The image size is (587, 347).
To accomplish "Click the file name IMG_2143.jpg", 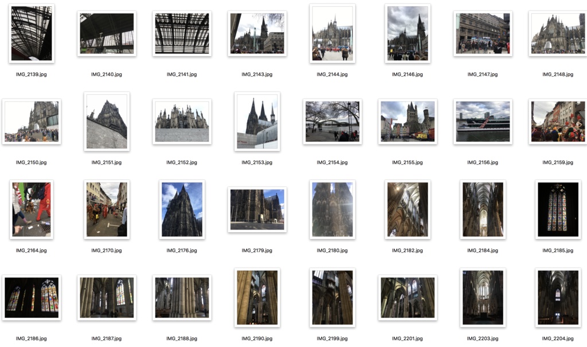I will pos(257,75).
